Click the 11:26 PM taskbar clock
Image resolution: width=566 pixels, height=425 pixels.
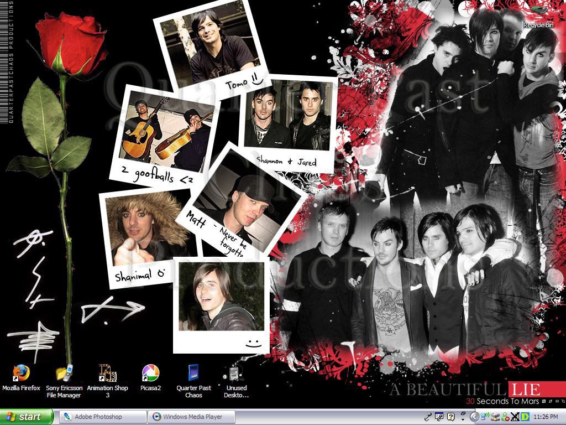546,417
